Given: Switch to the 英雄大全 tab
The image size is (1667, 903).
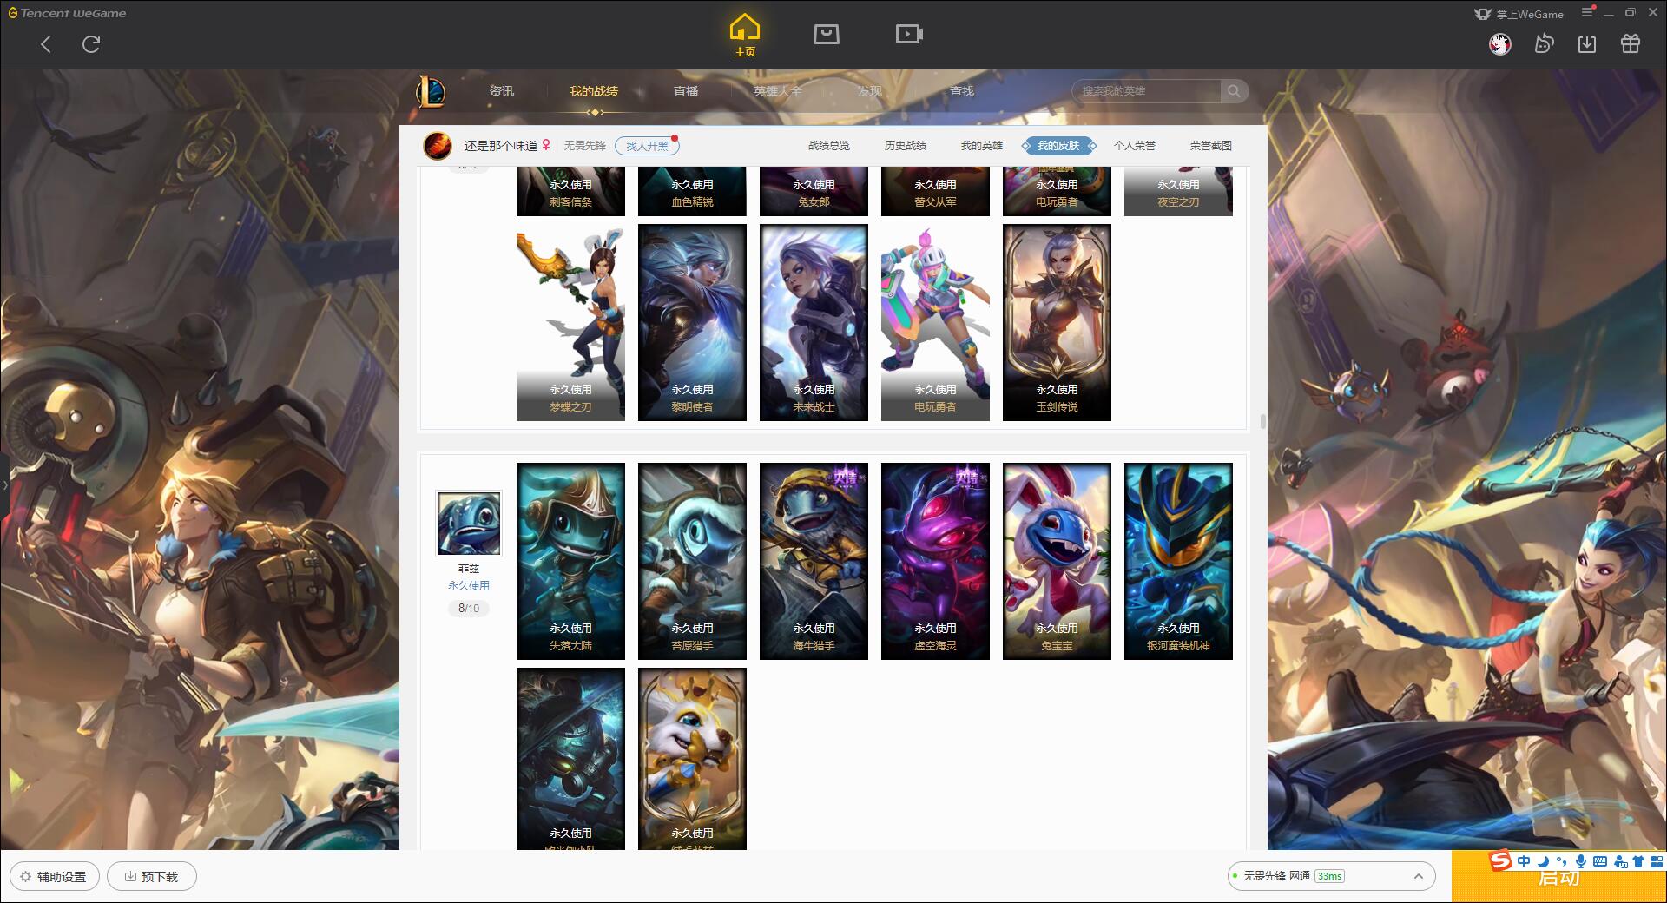Looking at the screenshot, I should click(x=778, y=91).
